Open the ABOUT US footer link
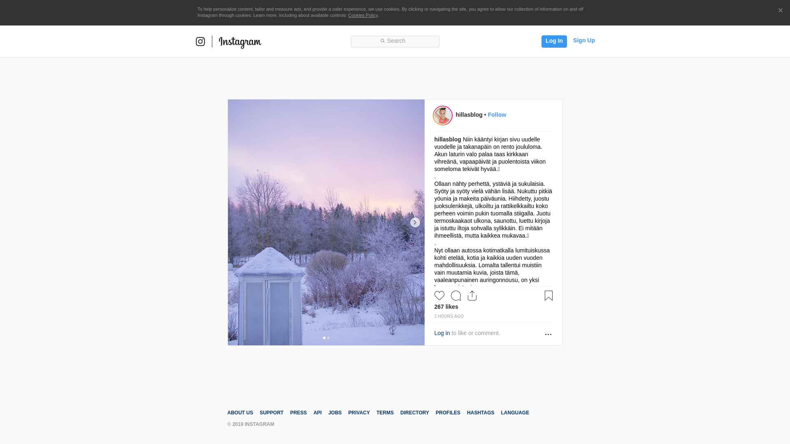This screenshot has height=444, width=790. (x=240, y=413)
